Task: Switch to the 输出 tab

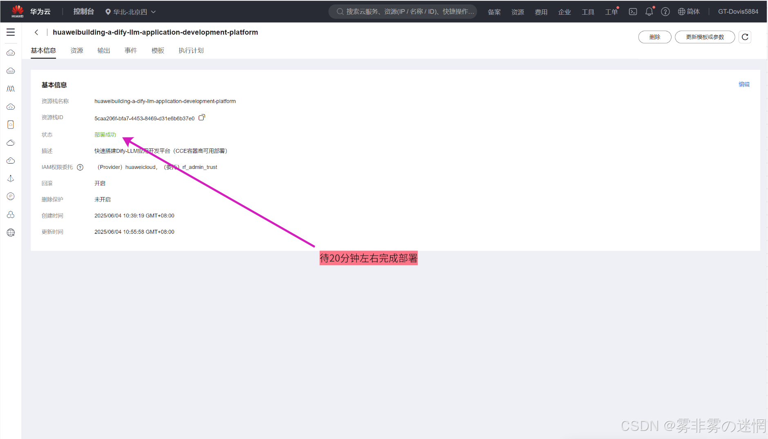Action: pos(104,51)
